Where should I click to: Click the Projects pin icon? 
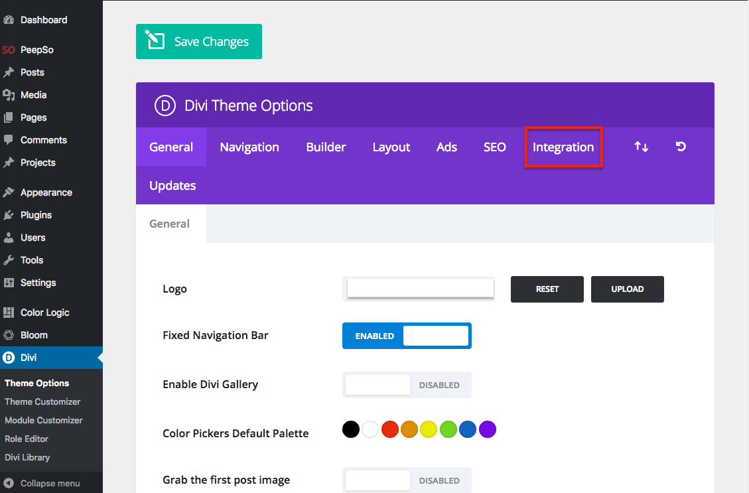[9, 163]
